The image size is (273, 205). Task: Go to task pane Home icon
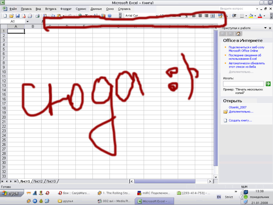point(238,34)
